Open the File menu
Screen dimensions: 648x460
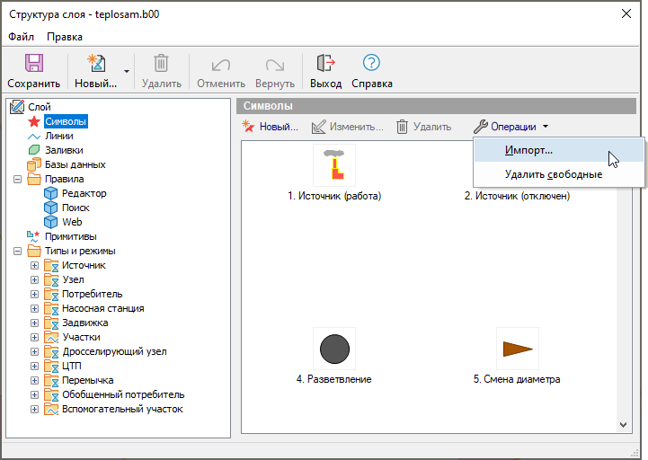click(22, 37)
